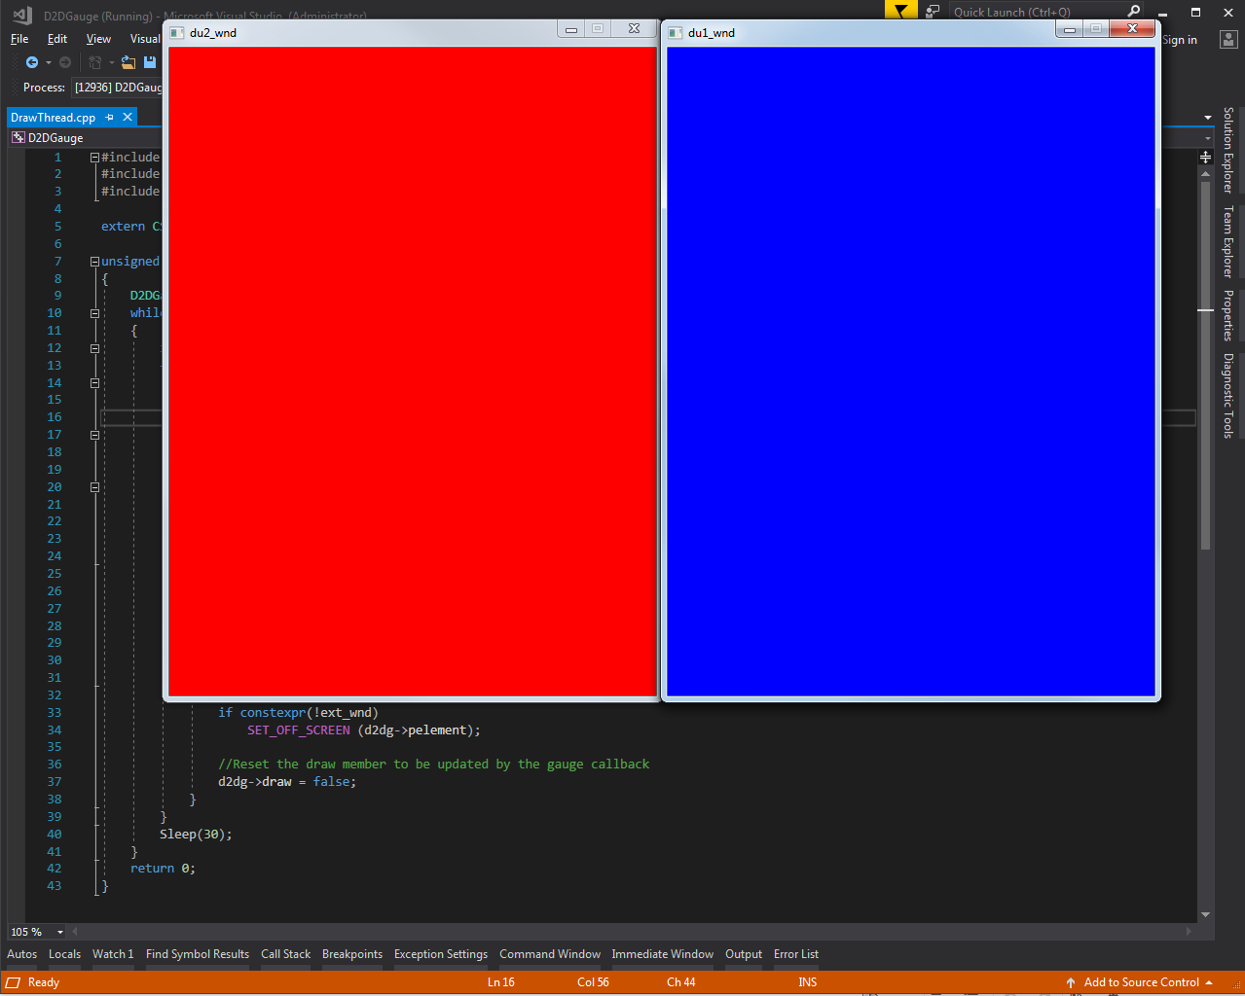Click the Sign in link

click(x=1179, y=40)
